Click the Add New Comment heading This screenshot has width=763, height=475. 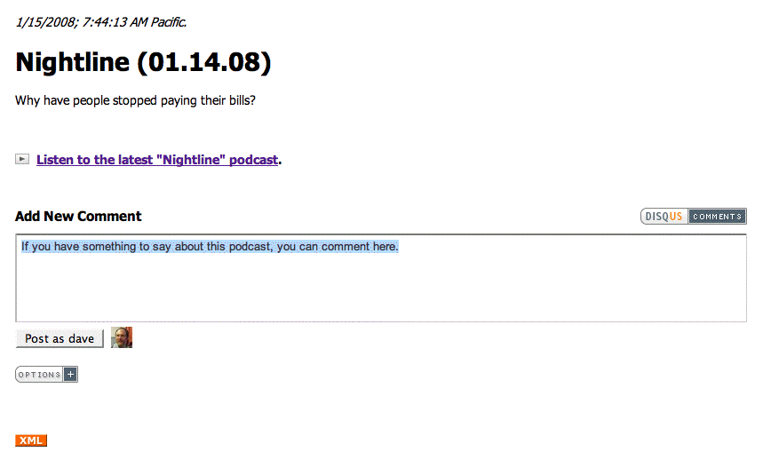[78, 217]
